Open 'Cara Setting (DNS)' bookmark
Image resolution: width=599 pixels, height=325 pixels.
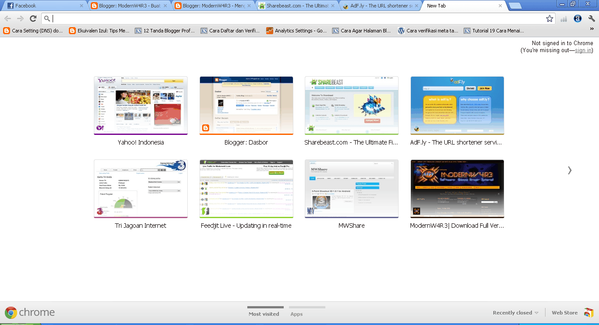pyautogui.click(x=33, y=31)
